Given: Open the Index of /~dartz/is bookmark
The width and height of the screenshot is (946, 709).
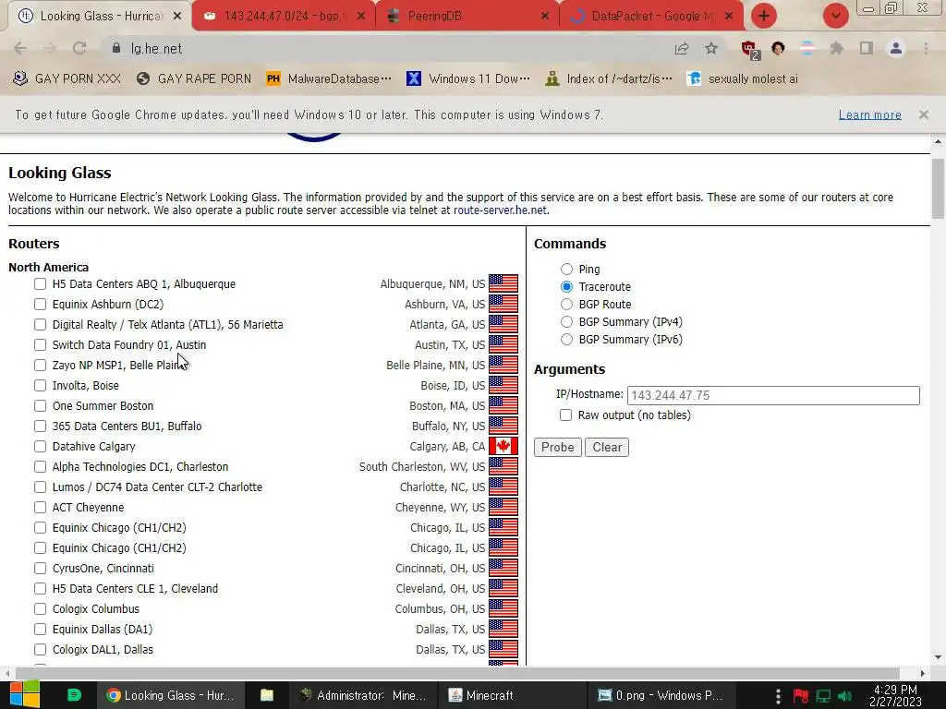Looking at the screenshot, I should click(x=608, y=78).
